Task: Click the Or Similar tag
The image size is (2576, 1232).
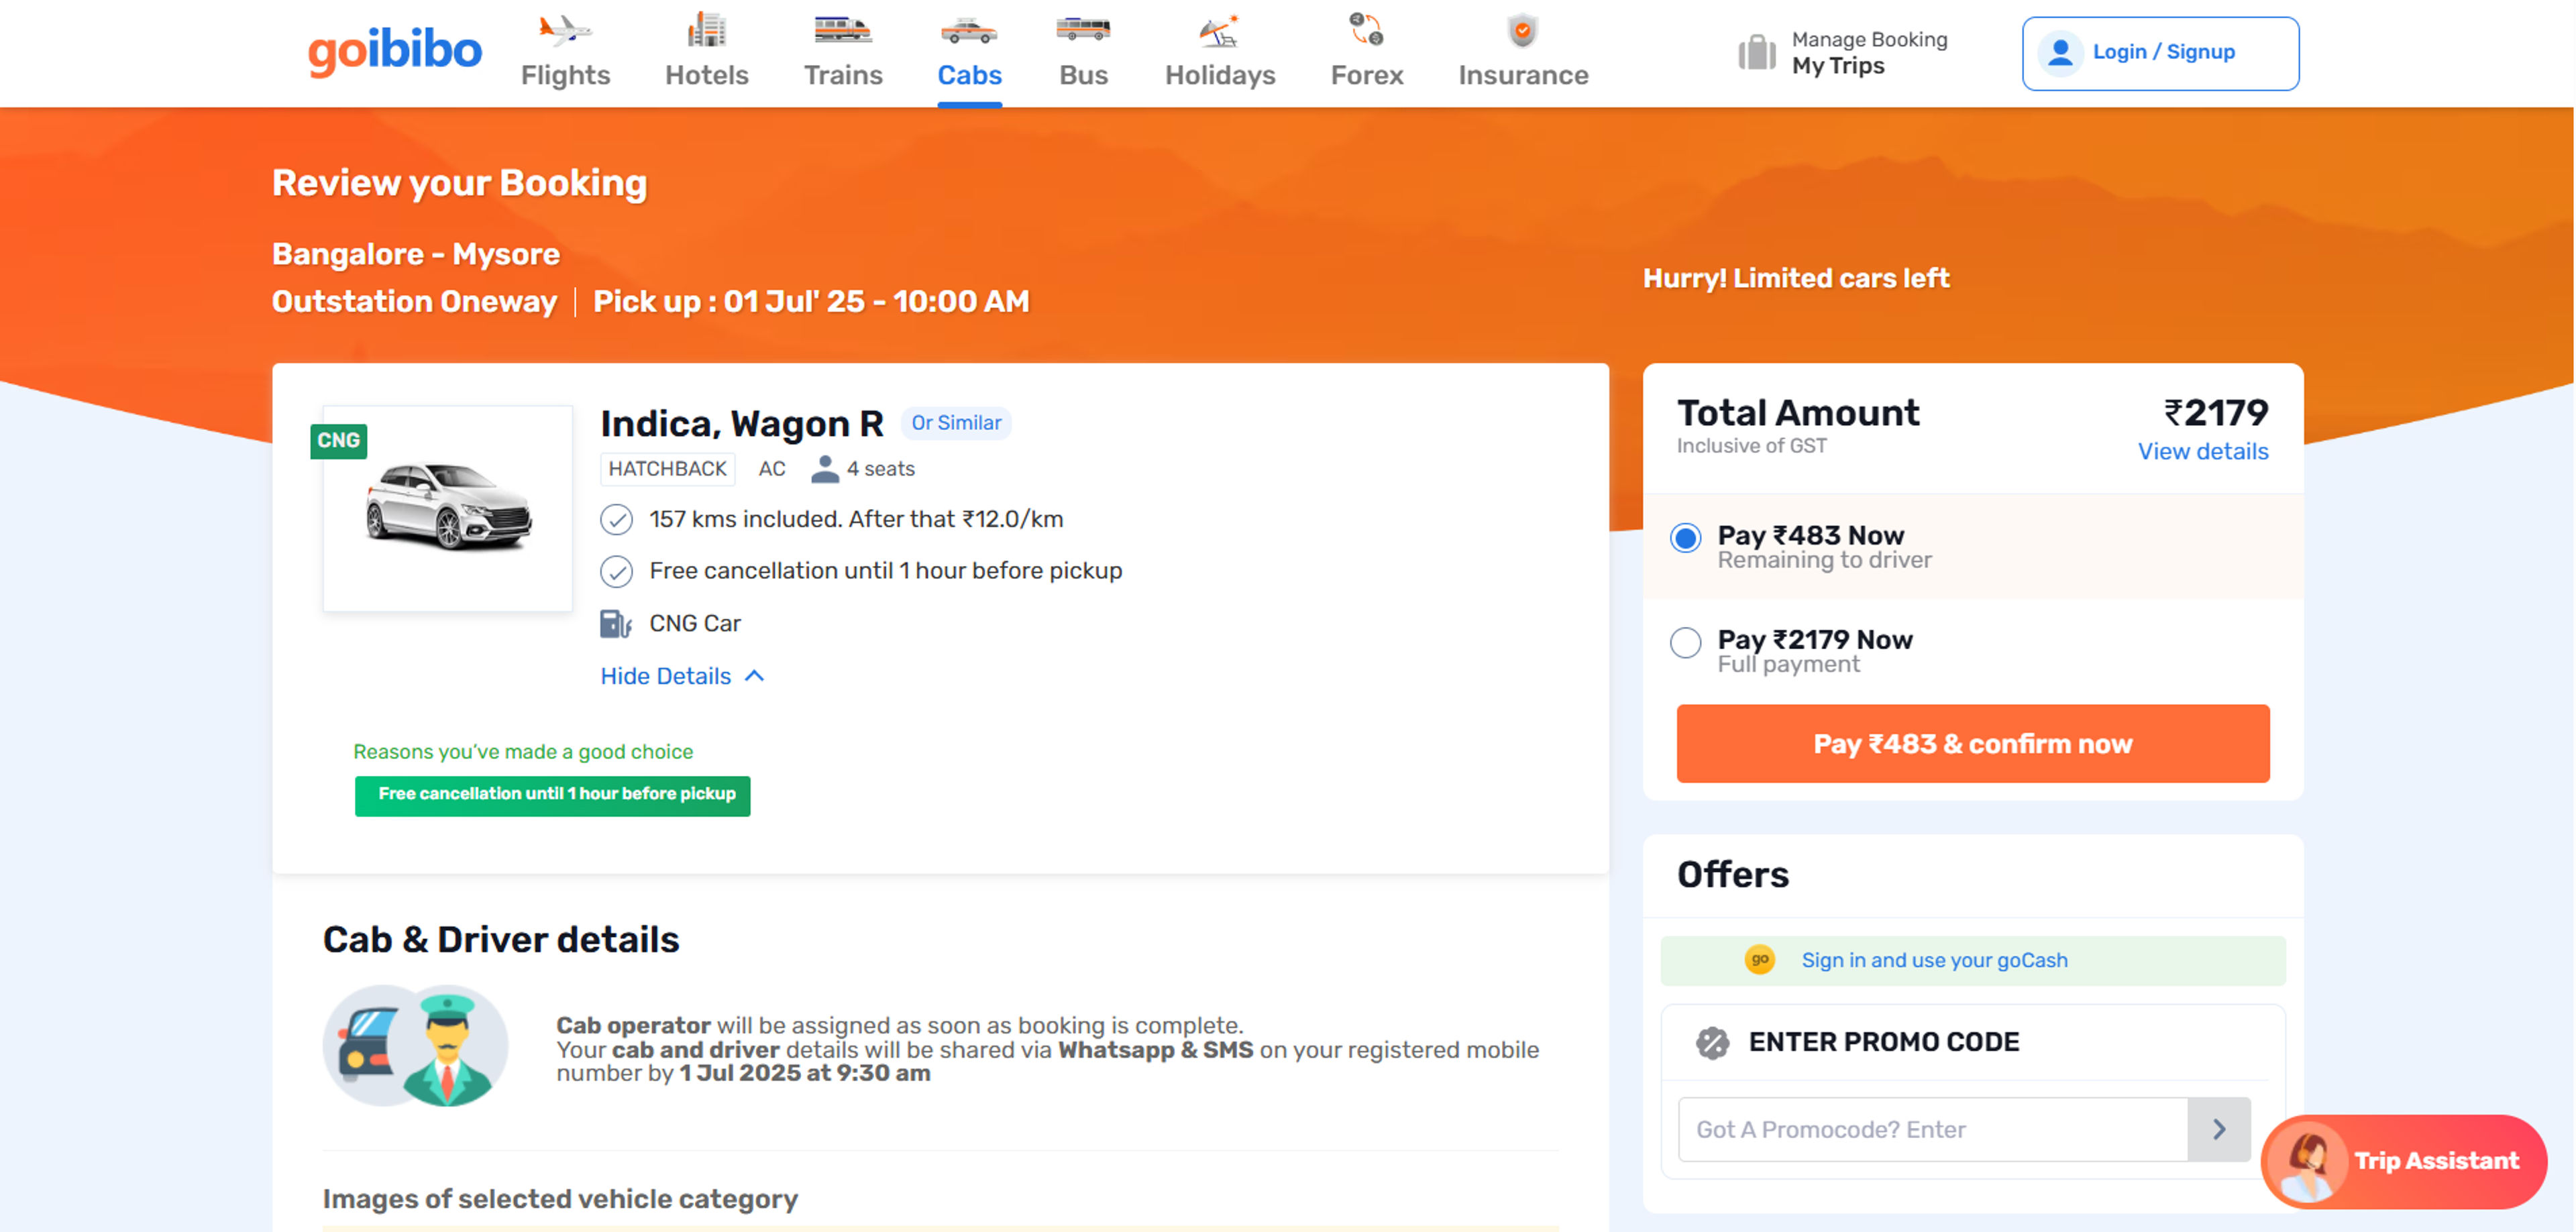Action: [955, 424]
